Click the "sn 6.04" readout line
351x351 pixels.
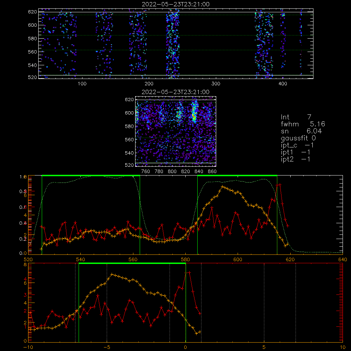point(301,131)
